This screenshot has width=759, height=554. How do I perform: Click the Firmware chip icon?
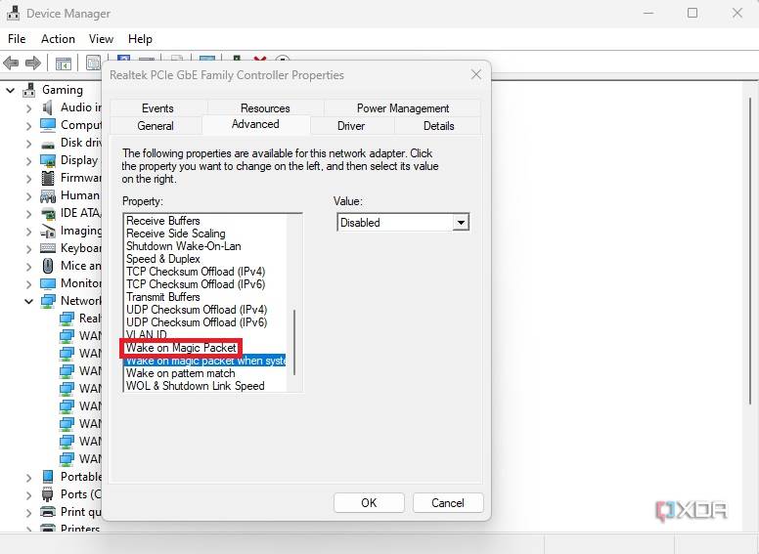click(48, 178)
